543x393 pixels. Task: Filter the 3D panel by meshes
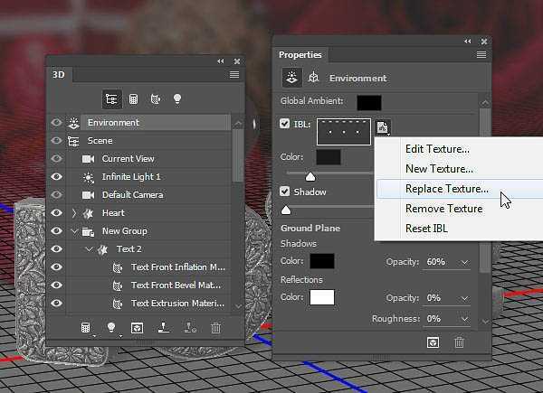tap(134, 98)
